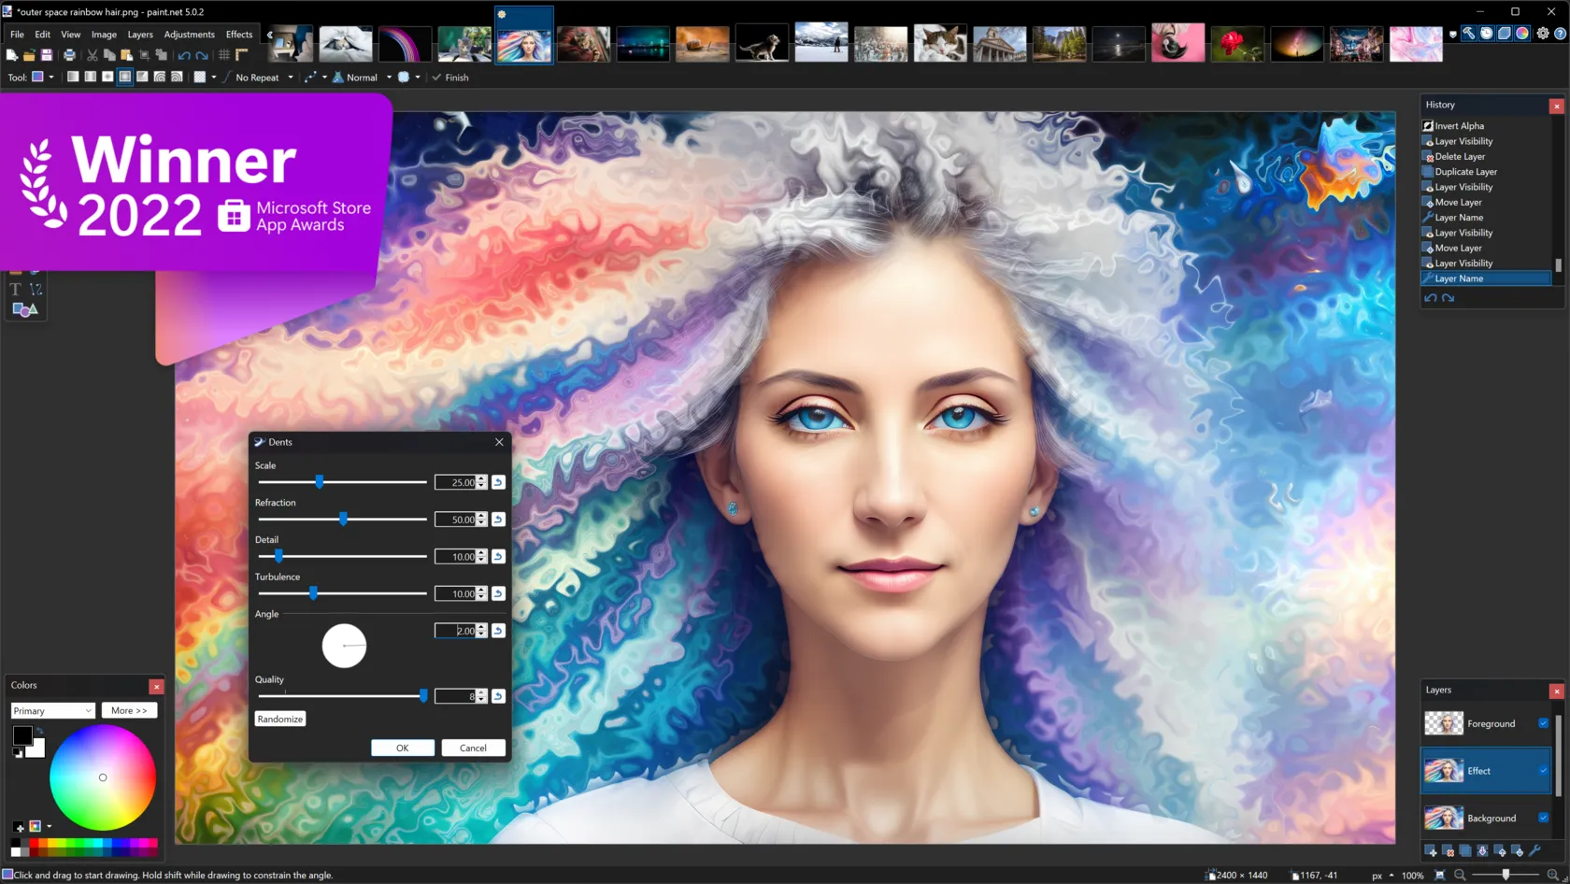Click the Print icon in the toolbar
The width and height of the screenshot is (1570, 884).
(x=69, y=55)
